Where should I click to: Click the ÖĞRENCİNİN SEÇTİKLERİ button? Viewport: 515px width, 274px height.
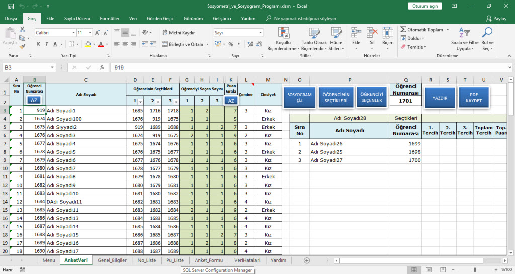pos(335,97)
